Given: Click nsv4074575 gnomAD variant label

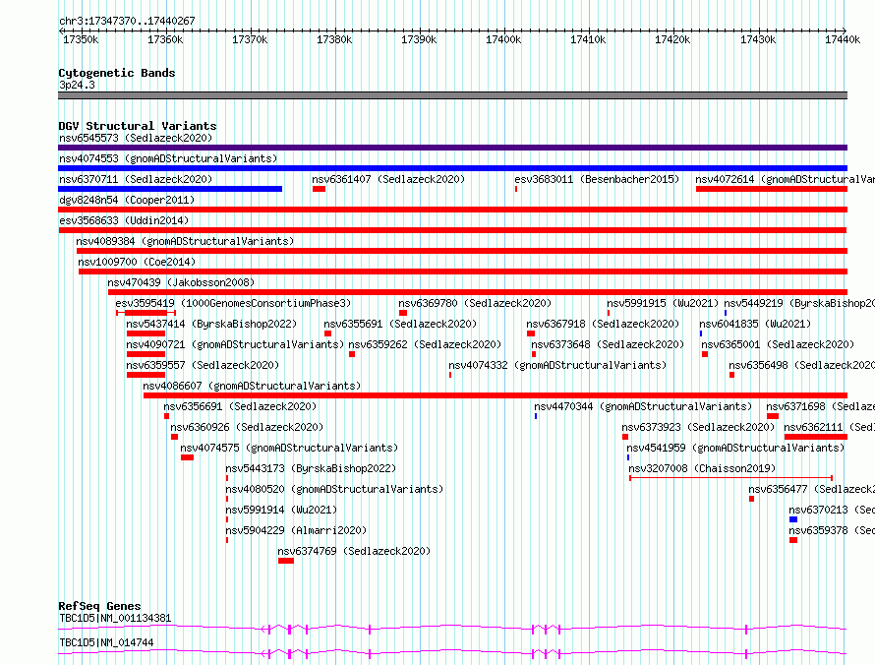Looking at the screenshot, I should coord(289,448).
